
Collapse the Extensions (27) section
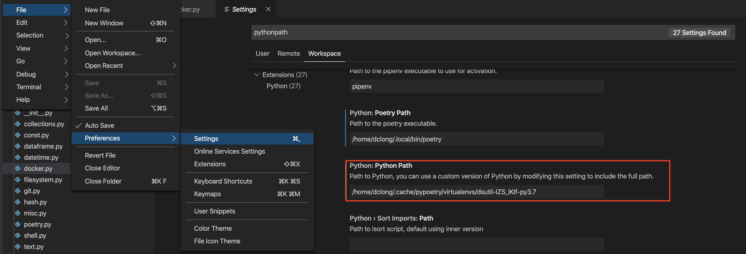257,75
